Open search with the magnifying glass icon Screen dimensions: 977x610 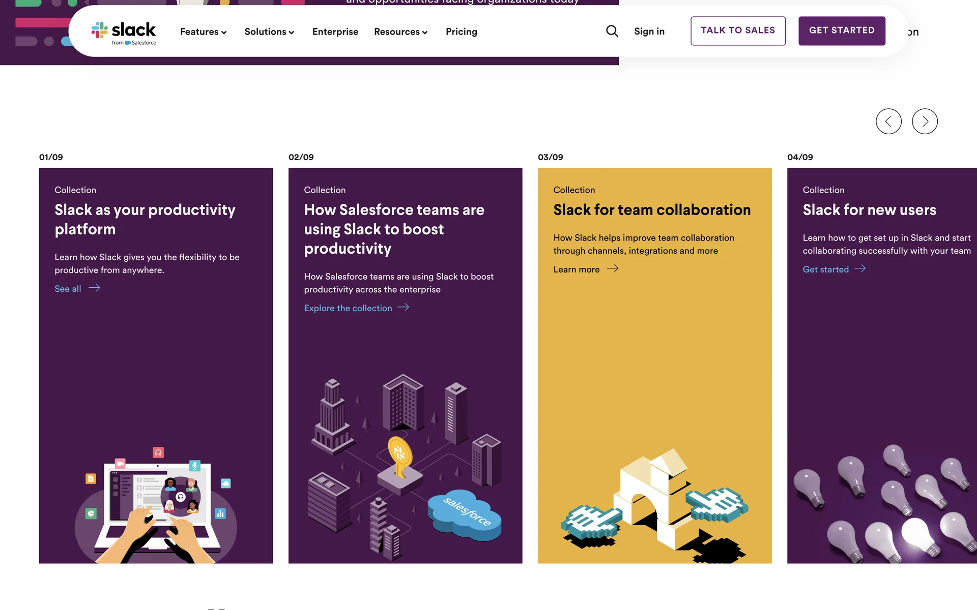612,31
